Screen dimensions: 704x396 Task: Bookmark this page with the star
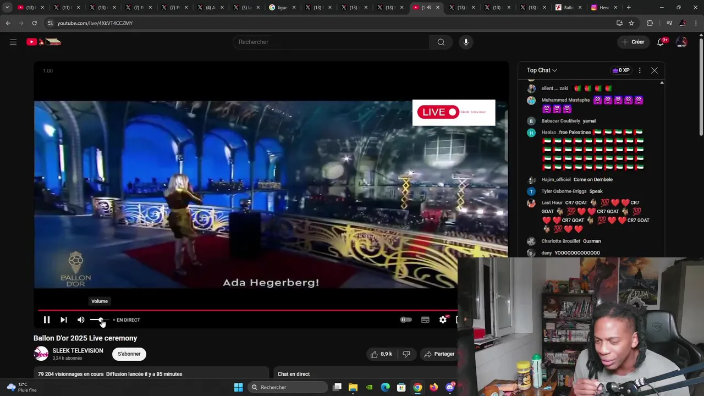(631, 23)
